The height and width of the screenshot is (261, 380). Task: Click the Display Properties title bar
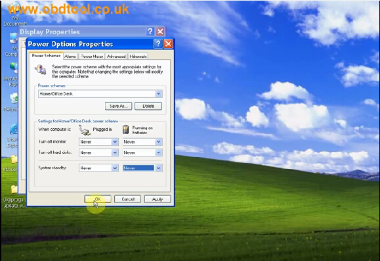[x=83, y=32]
